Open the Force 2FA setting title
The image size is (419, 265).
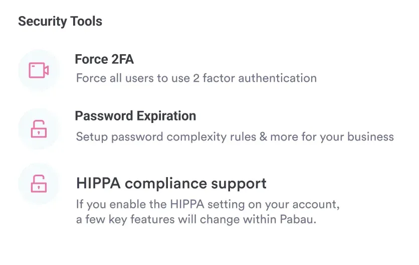[x=104, y=60]
